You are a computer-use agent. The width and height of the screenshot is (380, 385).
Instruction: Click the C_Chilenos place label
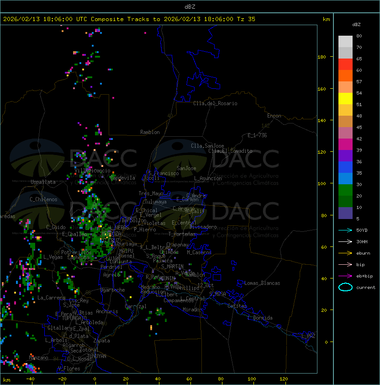[x=43, y=199]
